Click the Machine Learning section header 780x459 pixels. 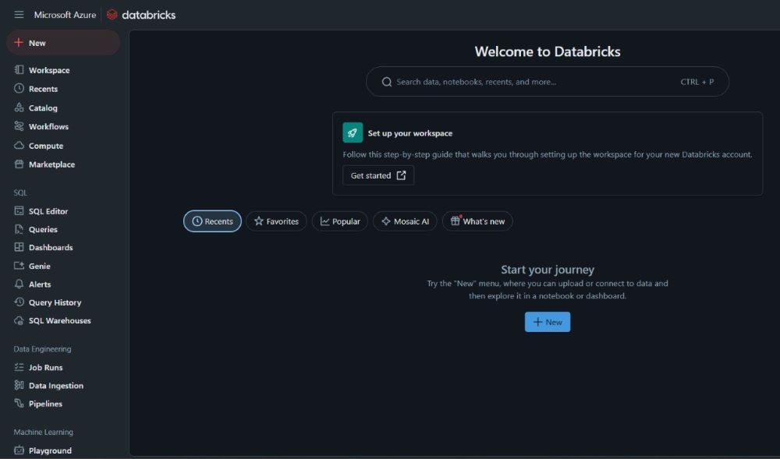coord(43,433)
